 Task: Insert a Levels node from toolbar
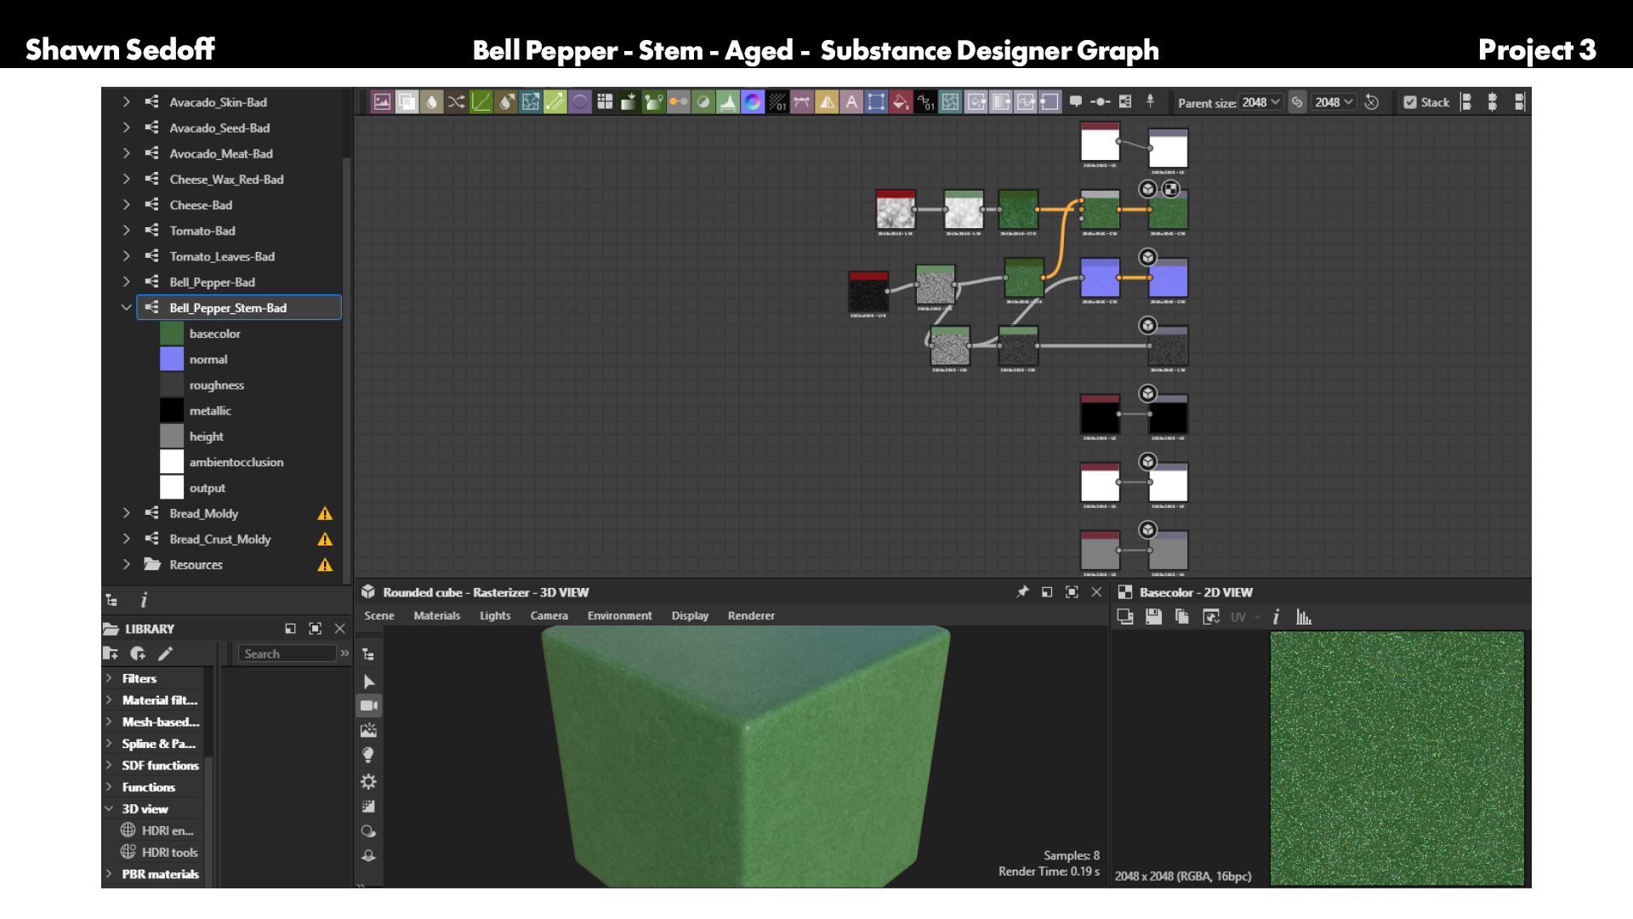728,102
